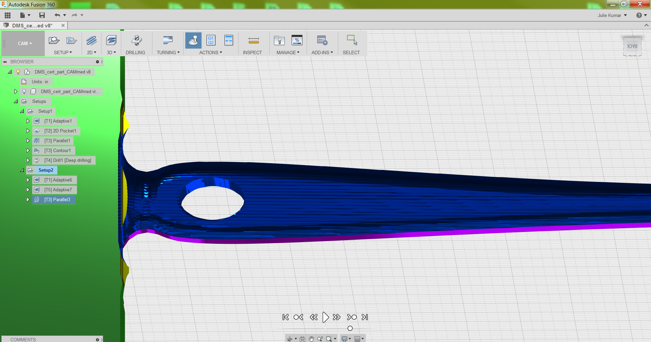Click the simulation speed slider handle
Image resolution: width=651 pixels, height=342 pixels.
(350, 328)
